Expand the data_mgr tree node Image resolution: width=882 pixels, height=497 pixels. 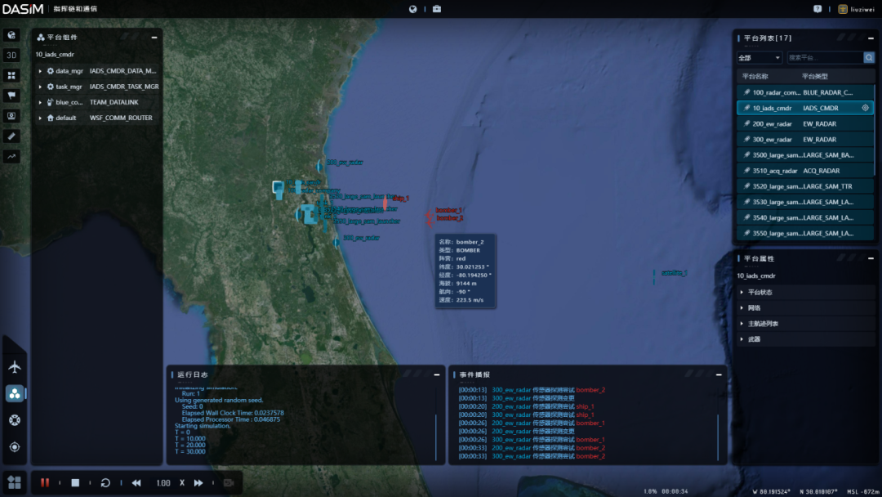pyautogui.click(x=40, y=71)
